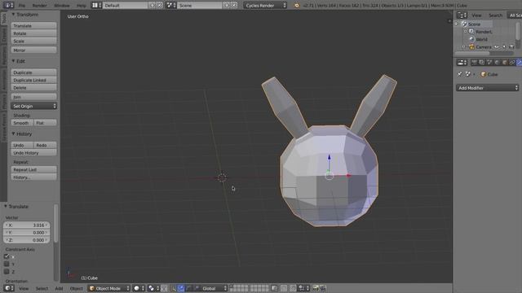Click the Smooth shading button
The width and height of the screenshot is (522, 293).
(x=22, y=123)
